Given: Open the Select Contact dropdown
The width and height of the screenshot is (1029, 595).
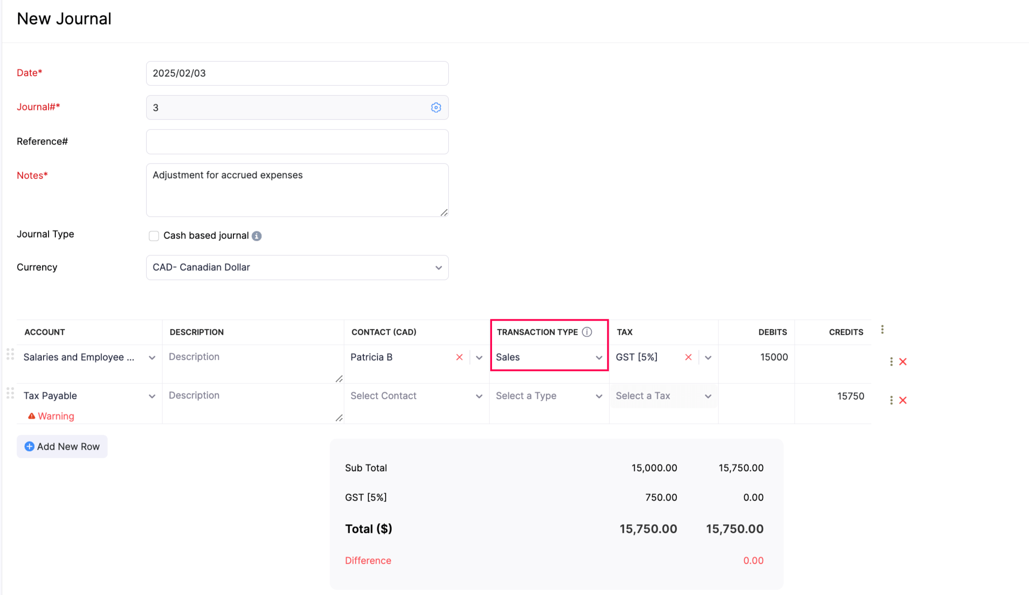Looking at the screenshot, I should (x=416, y=396).
